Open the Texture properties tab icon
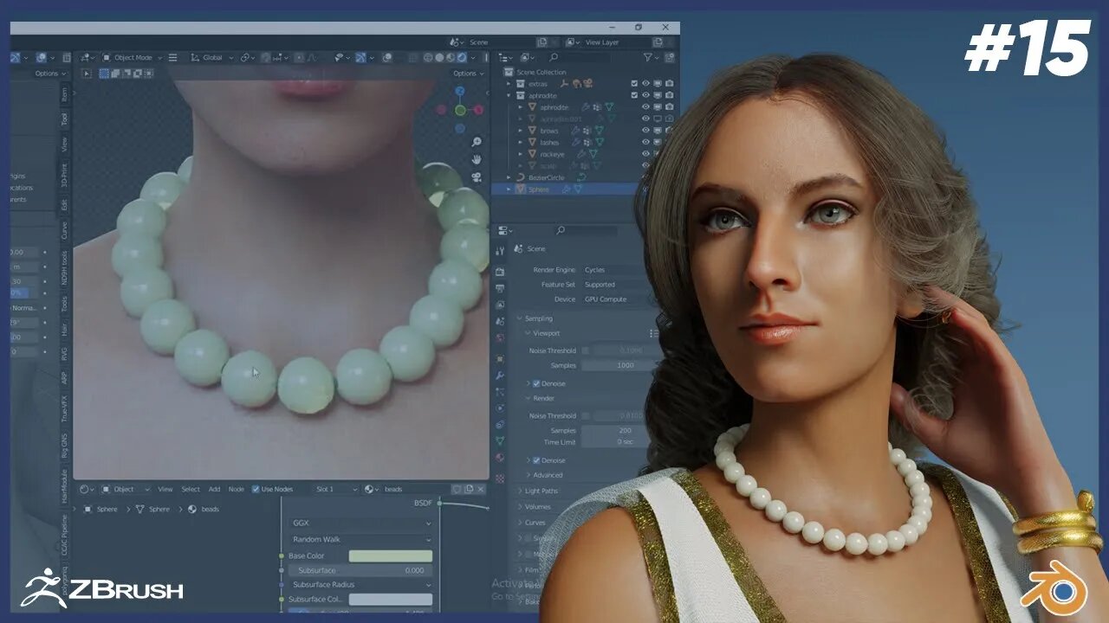 pos(500,477)
